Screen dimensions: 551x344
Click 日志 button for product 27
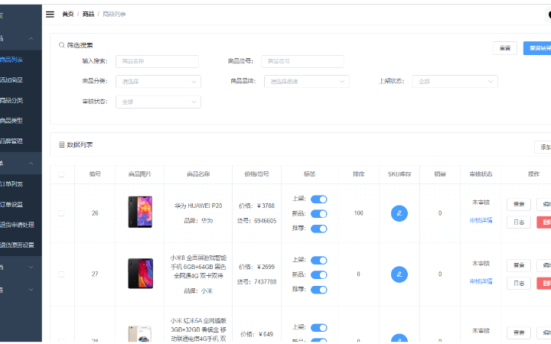click(519, 284)
